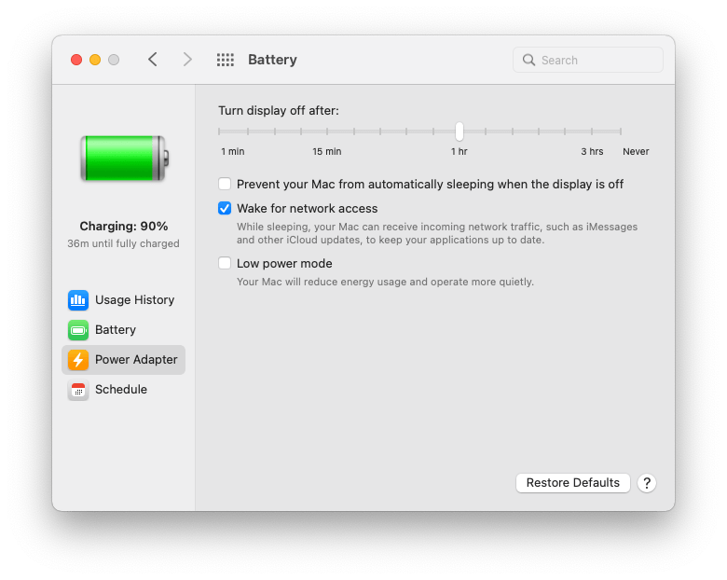Image resolution: width=727 pixels, height=580 pixels.
Task: Focus the Search field
Action: click(587, 60)
